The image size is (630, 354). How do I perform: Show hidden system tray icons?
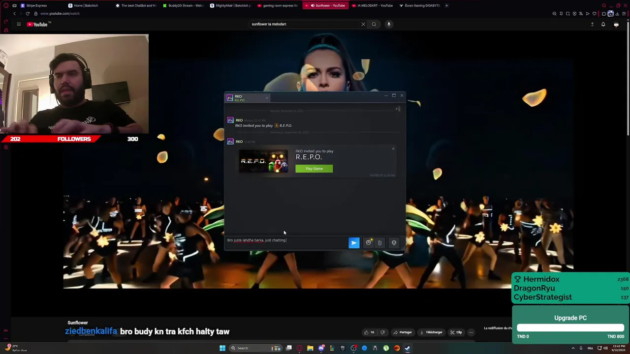coord(573,348)
